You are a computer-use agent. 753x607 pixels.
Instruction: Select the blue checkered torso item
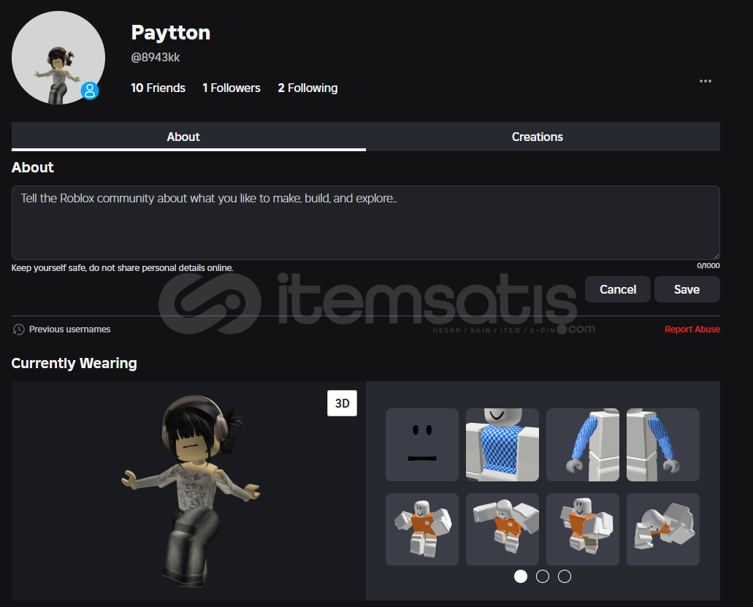(502, 445)
